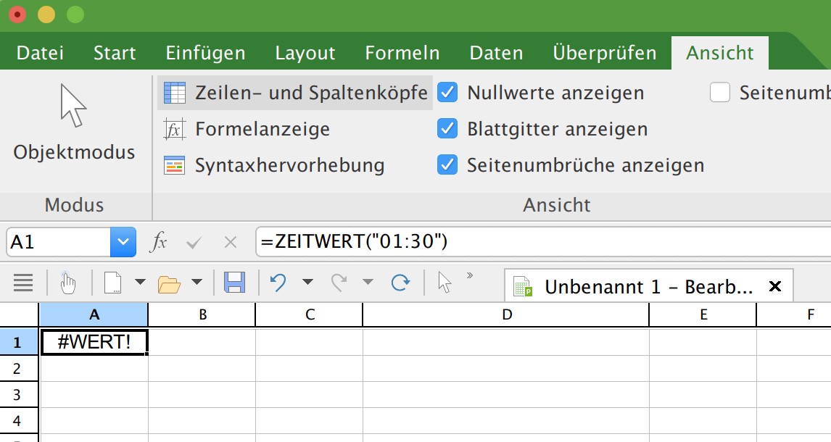Select row 1 header
This screenshot has width=831, height=442.
pyautogui.click(x=19, y=342)
